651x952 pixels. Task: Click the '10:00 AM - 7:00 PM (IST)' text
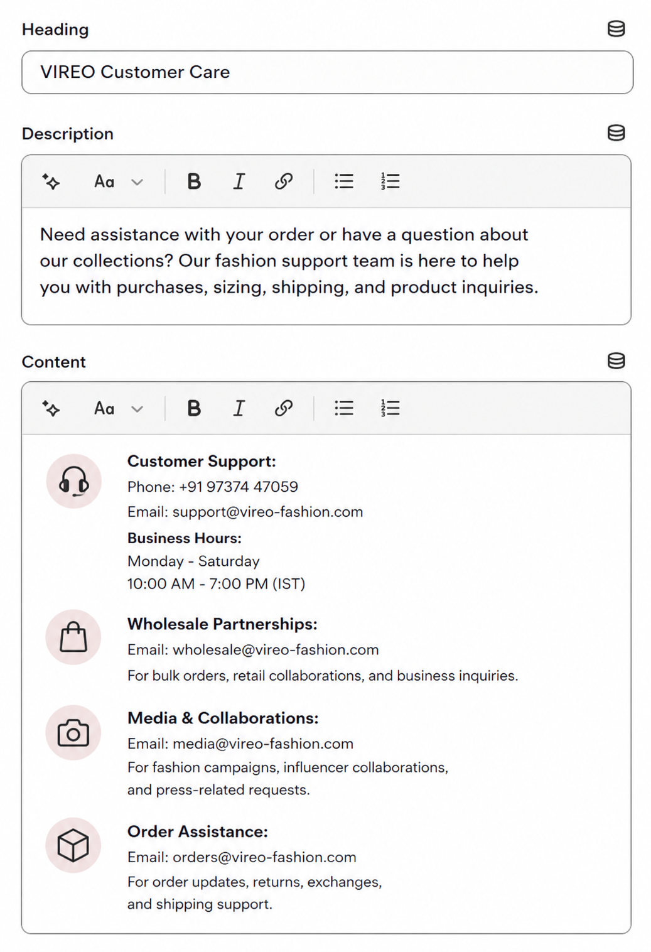coord(216,584)
